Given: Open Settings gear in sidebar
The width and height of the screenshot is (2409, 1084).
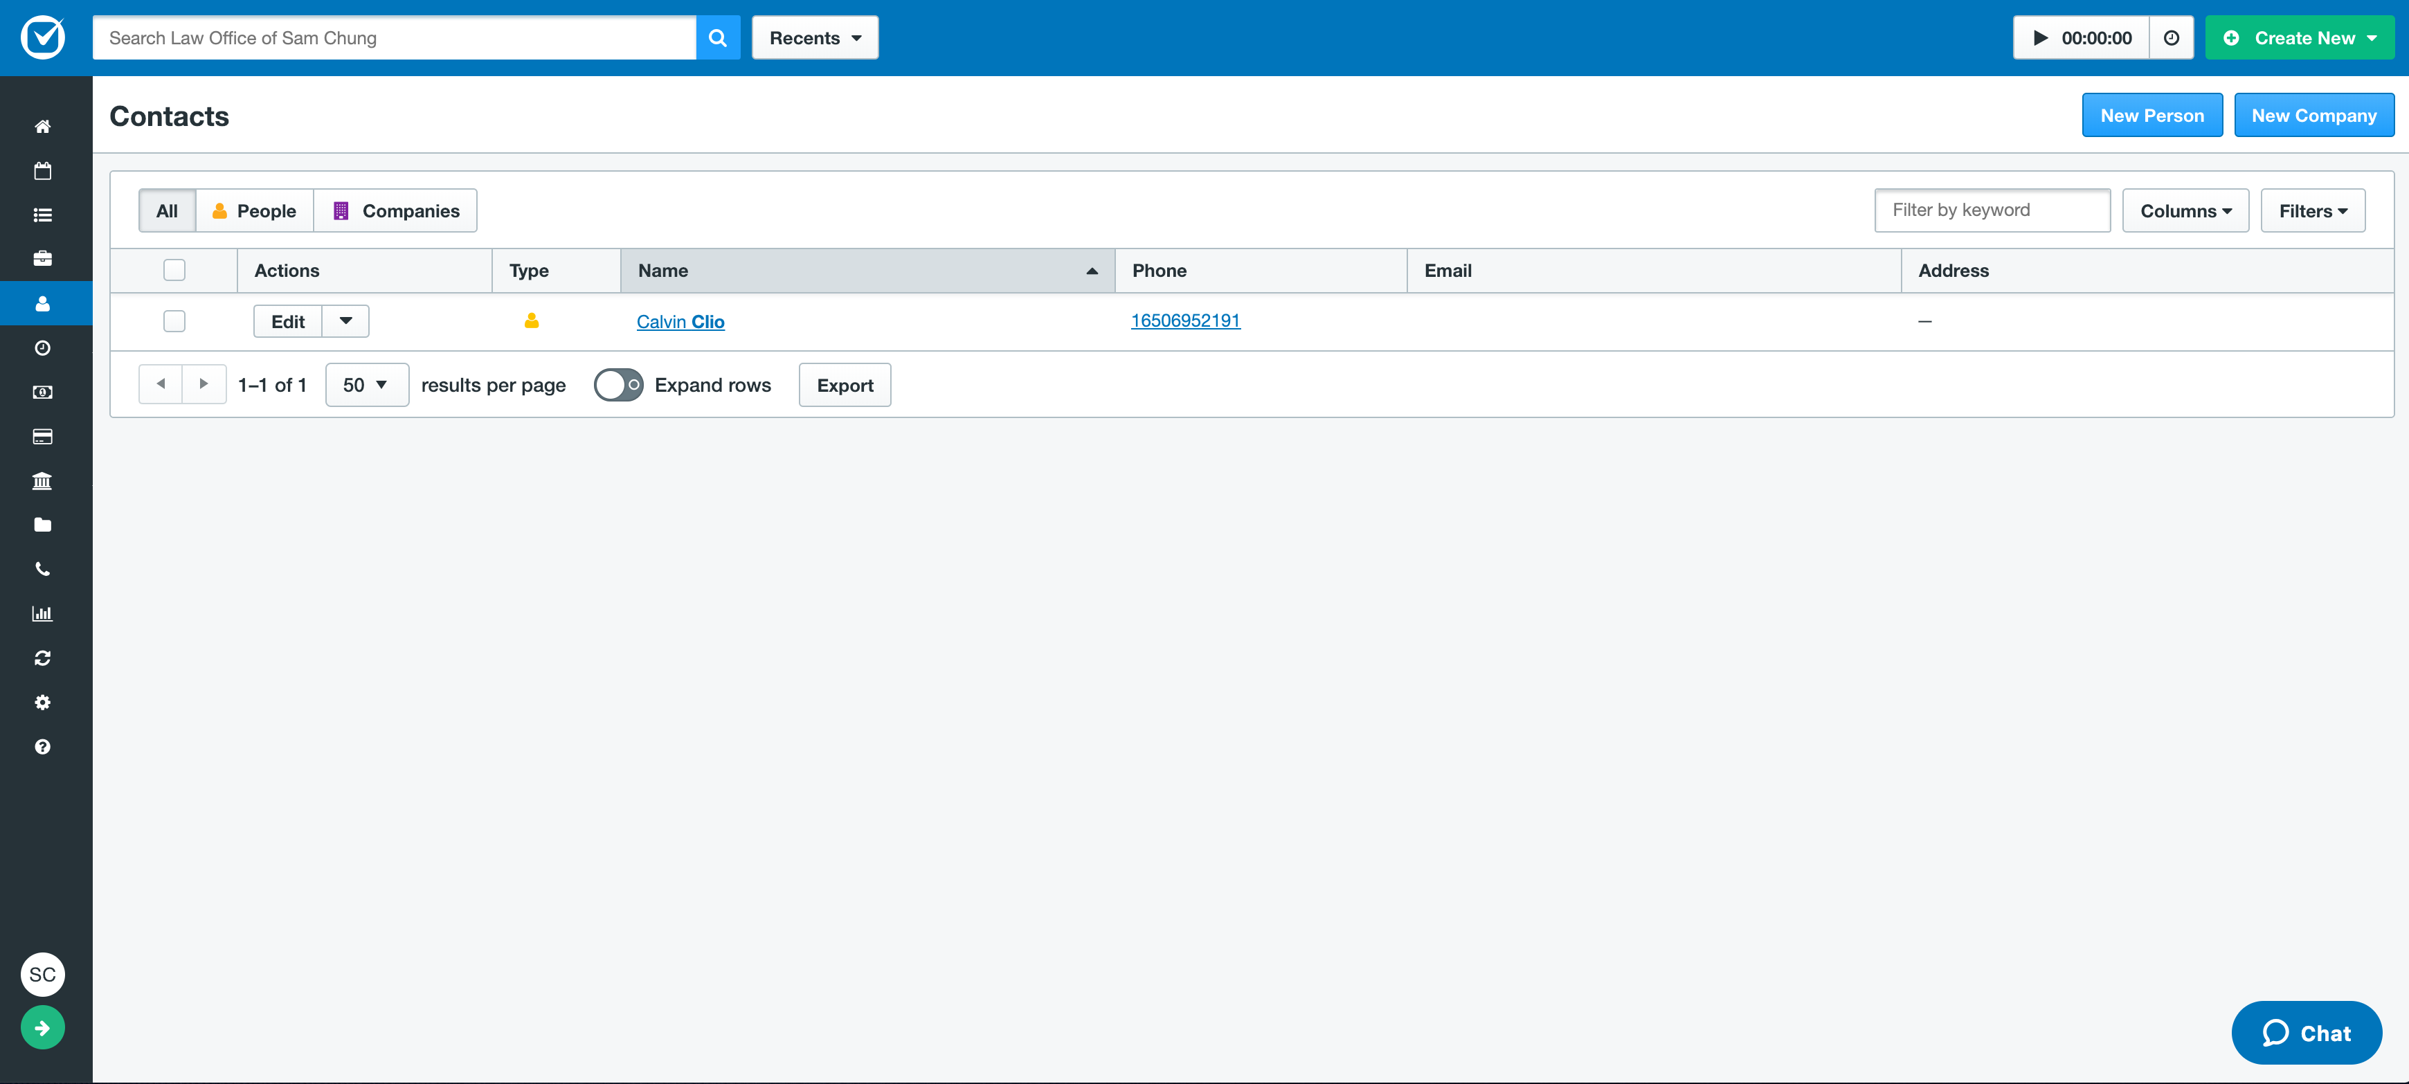Looking at the screenshot, I should click(43, 703).
